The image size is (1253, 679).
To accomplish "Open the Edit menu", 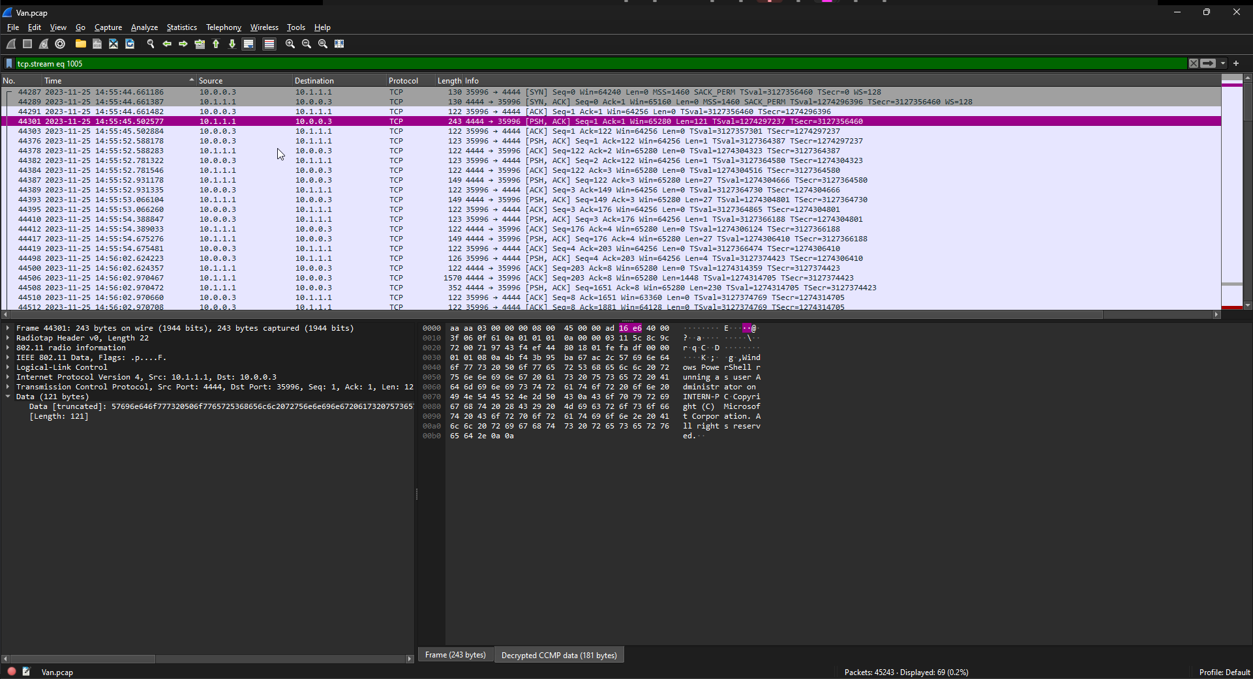I will [x=34, y=27].
